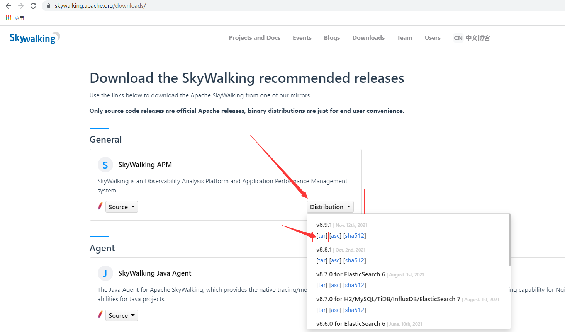Open v8.7.0 H2/MySQL/TiDB asc
The image size is (565, 332).
coord(335,310)
